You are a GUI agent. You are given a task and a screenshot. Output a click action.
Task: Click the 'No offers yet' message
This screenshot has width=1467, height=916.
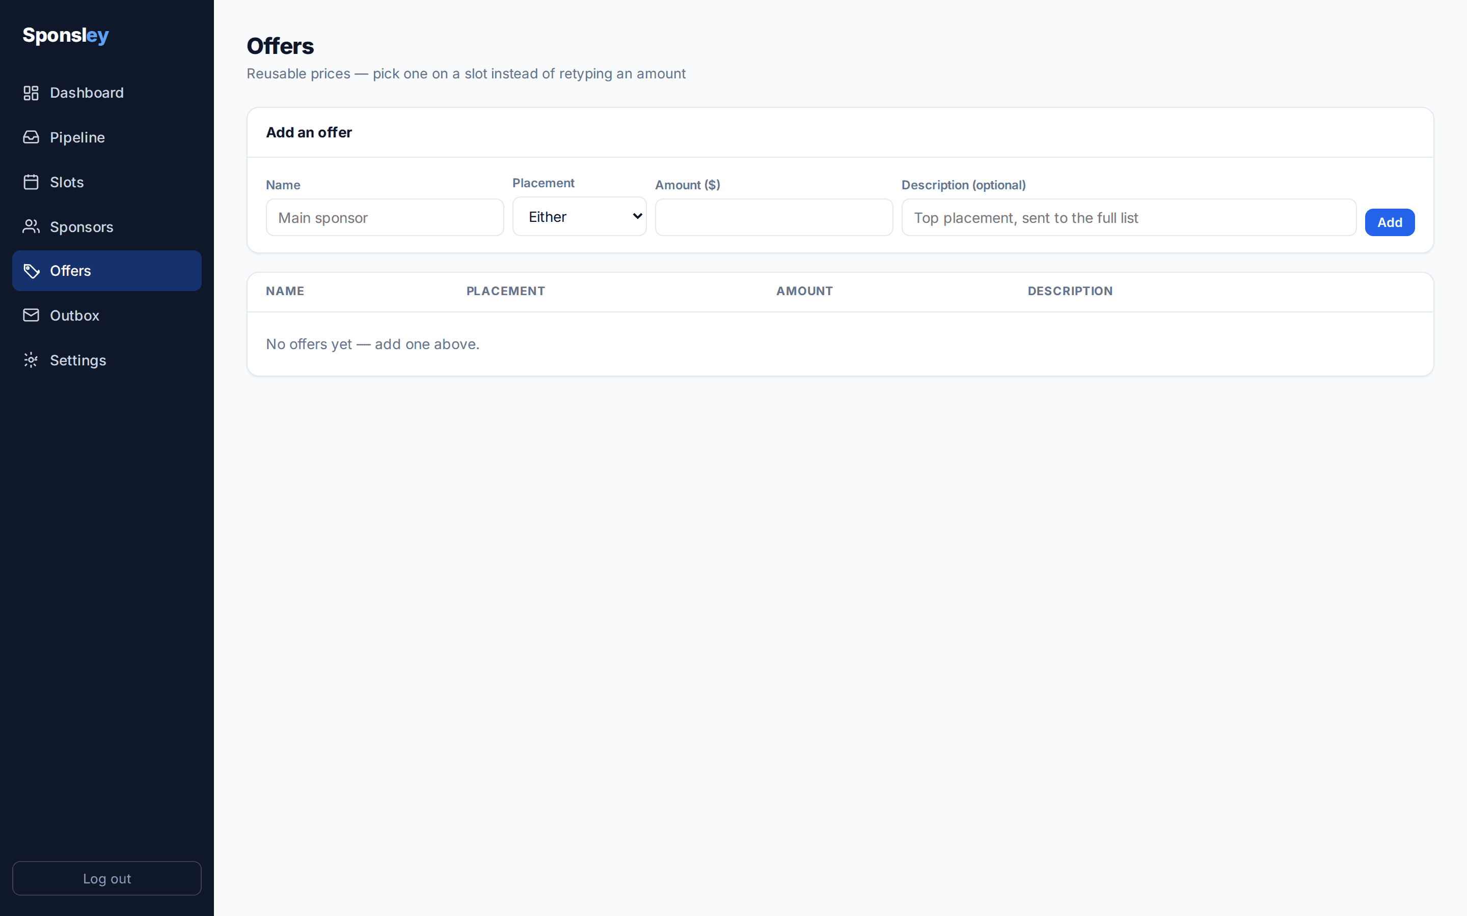pyautogui.click(x=372, y=344)
